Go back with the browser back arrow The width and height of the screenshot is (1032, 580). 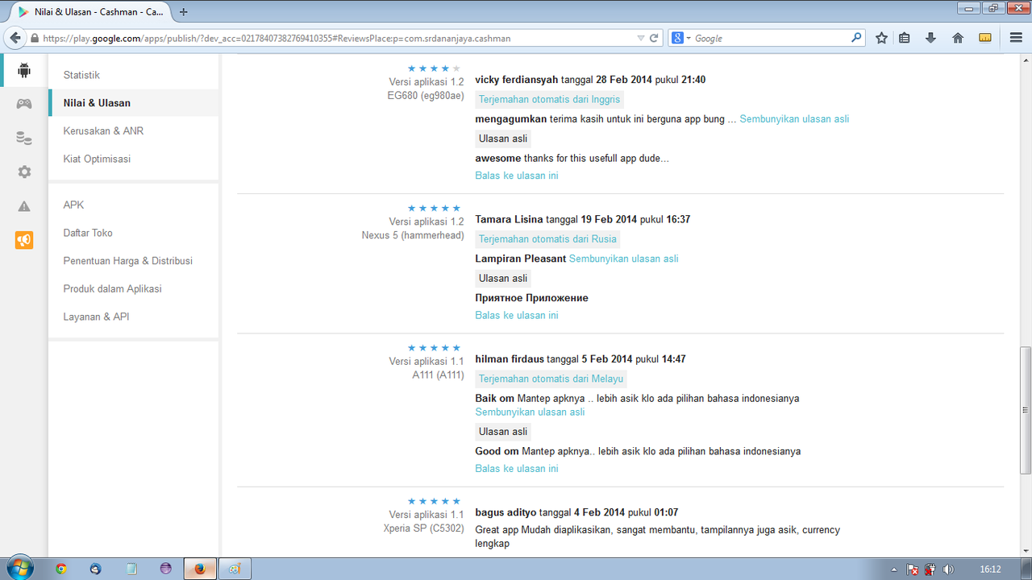coord(15,38)
